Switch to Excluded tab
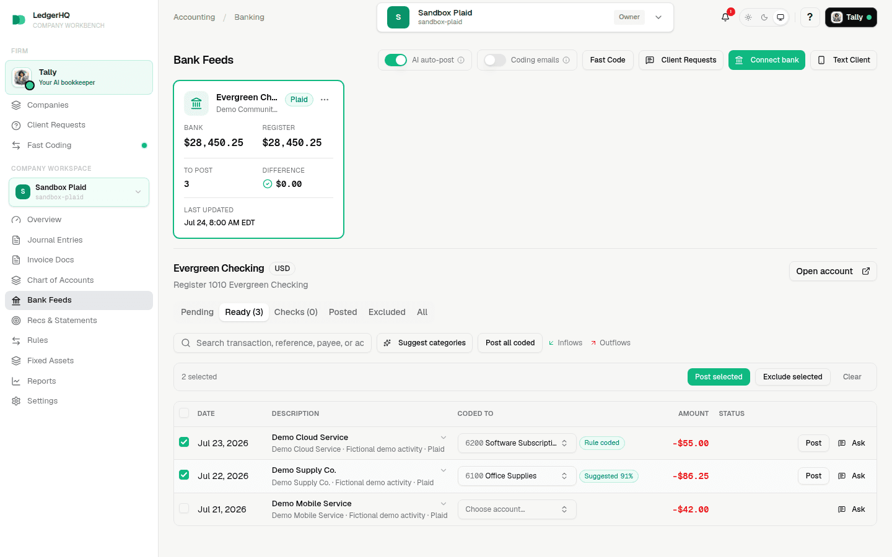 pyautogui.click(x=387, y=312)
